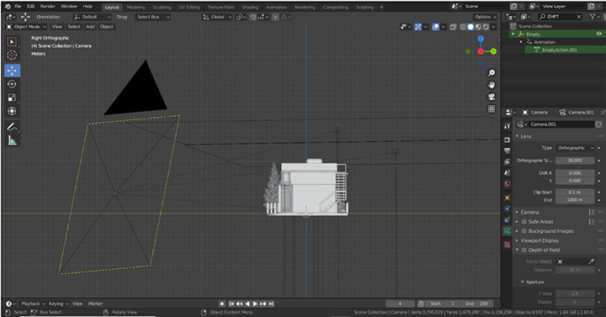Viewport: 606px width, 317px height.
Task: Open the Options dropdown in viewport
Action: tap(486, 17)
